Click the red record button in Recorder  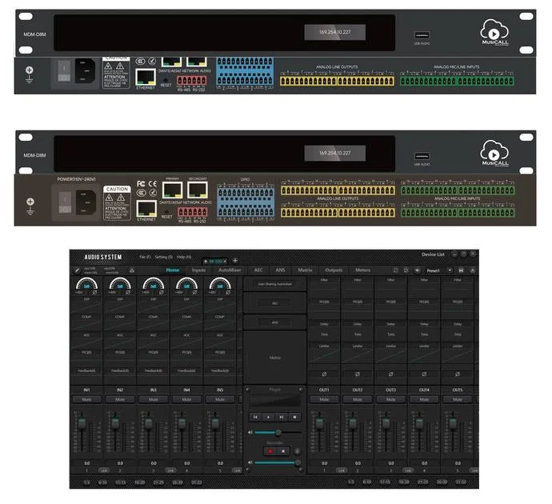point(270,451)
